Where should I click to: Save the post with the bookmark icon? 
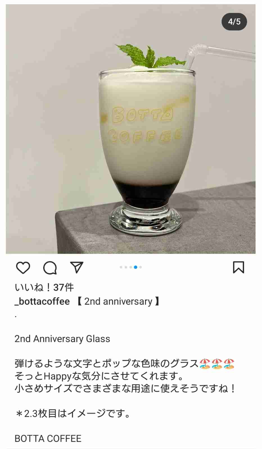click(238, 267)
